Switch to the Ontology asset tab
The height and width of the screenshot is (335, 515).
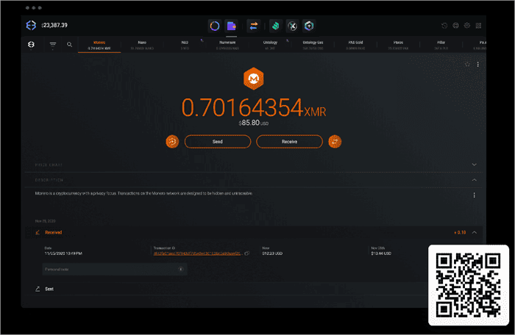click(x=271, y=45)
